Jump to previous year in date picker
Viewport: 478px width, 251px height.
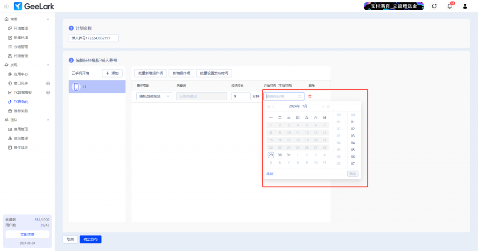pyautogui.click(x=268, y=106)
